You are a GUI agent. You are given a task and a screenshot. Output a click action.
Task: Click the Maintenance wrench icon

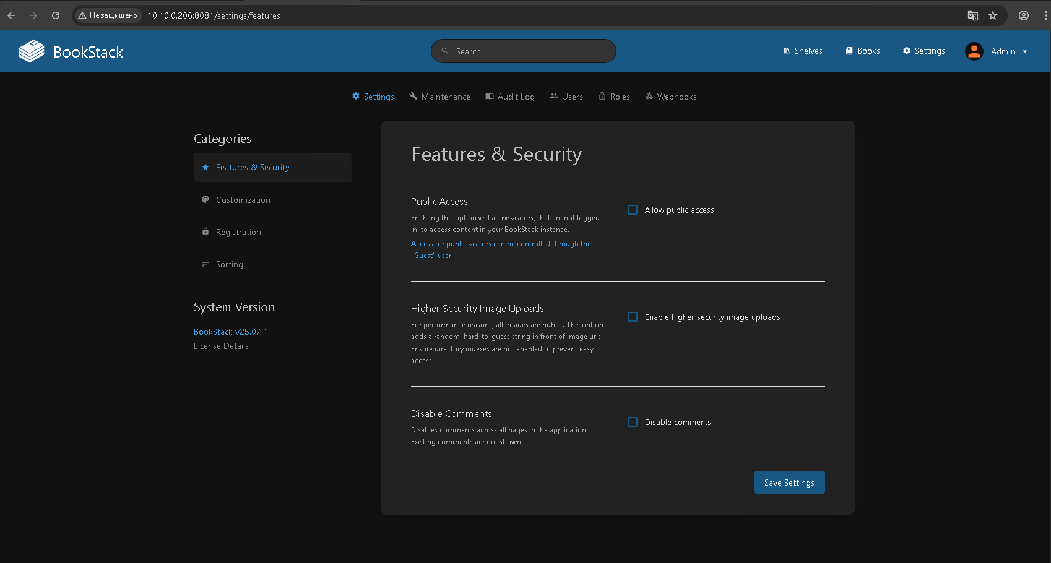[x=413, y=96]
